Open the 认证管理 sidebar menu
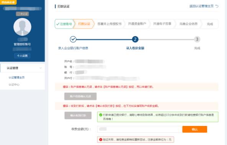Viewport: 227px width, 145px height. (23, 68)
